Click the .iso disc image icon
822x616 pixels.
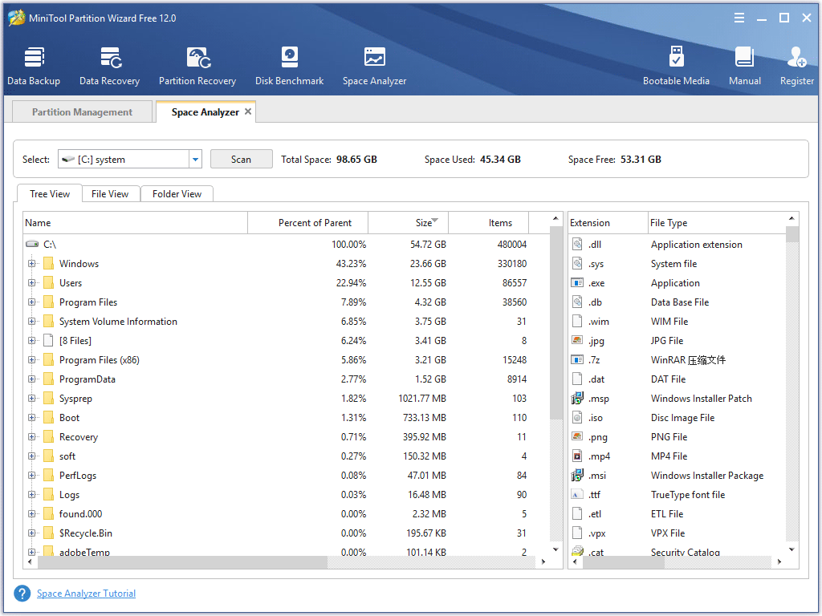point(577,417)
